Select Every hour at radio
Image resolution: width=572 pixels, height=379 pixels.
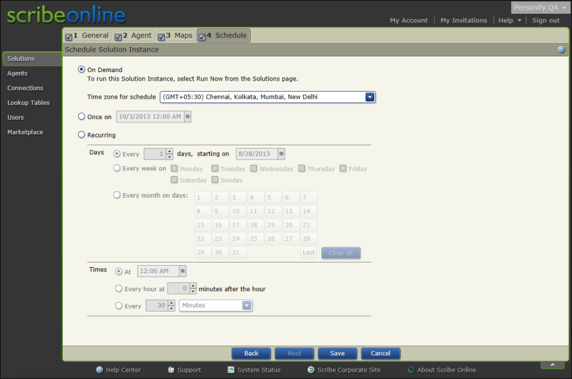pos(118,288)
